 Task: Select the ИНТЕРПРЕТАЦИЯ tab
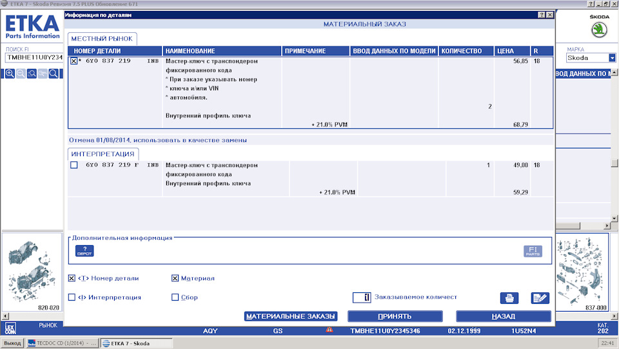[x=103, y=154]
